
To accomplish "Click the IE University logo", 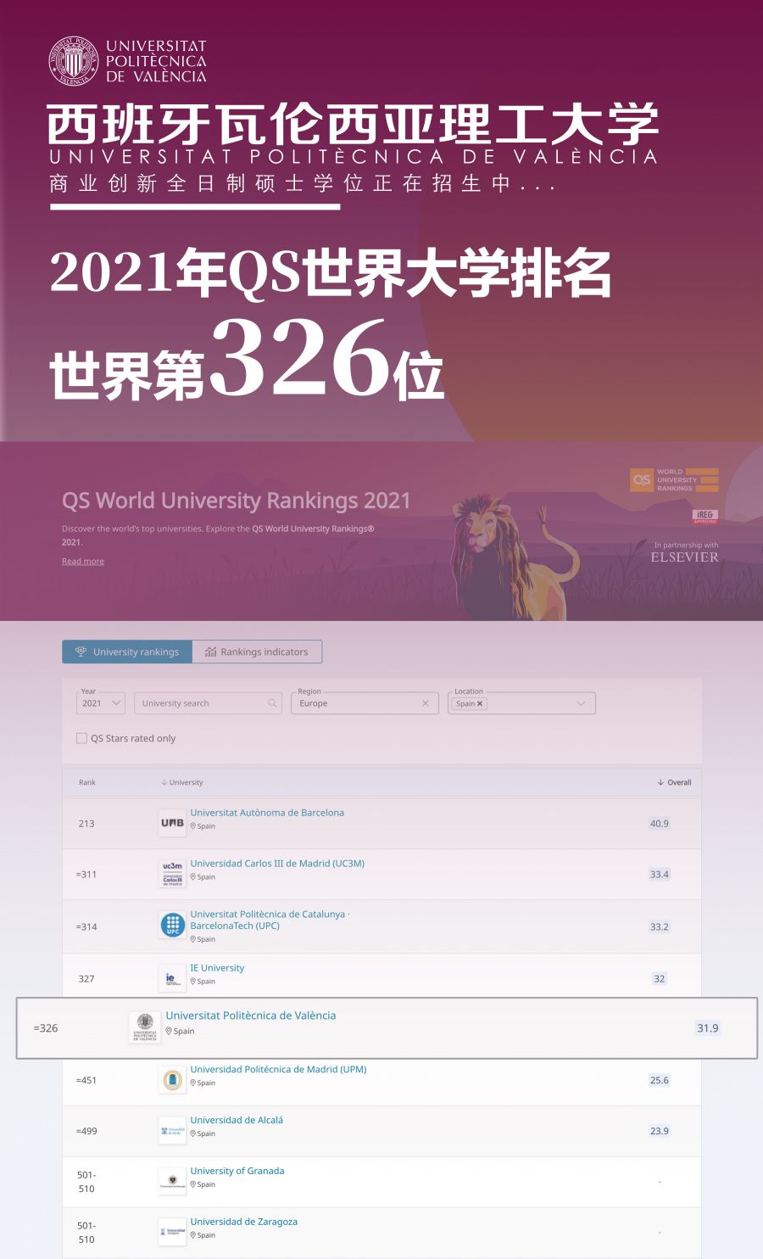I will [x=172, y=978].
